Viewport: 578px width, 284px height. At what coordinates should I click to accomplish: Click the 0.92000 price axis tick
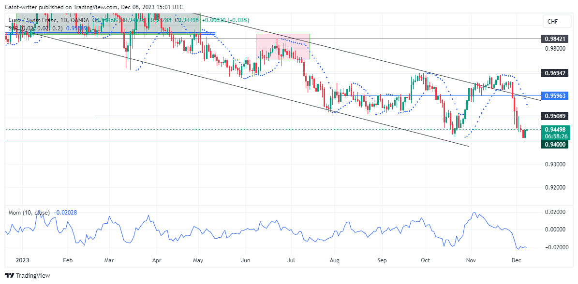click(x=555, y=188)
